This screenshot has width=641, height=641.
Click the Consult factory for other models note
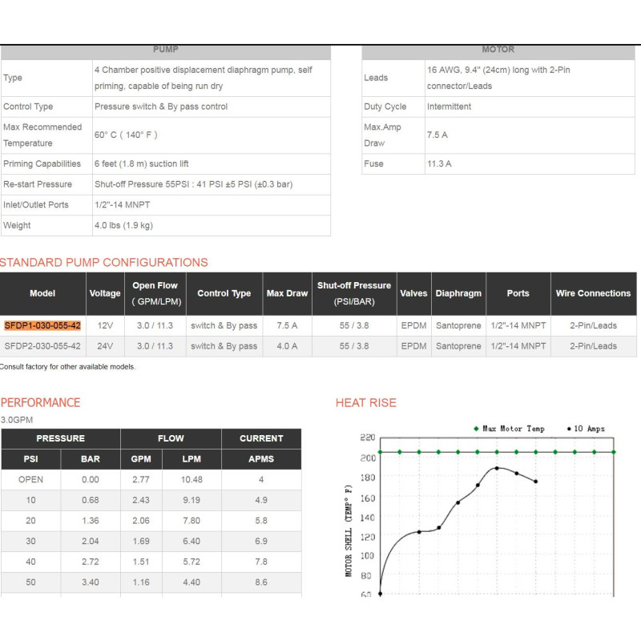(x=67, y=367)
